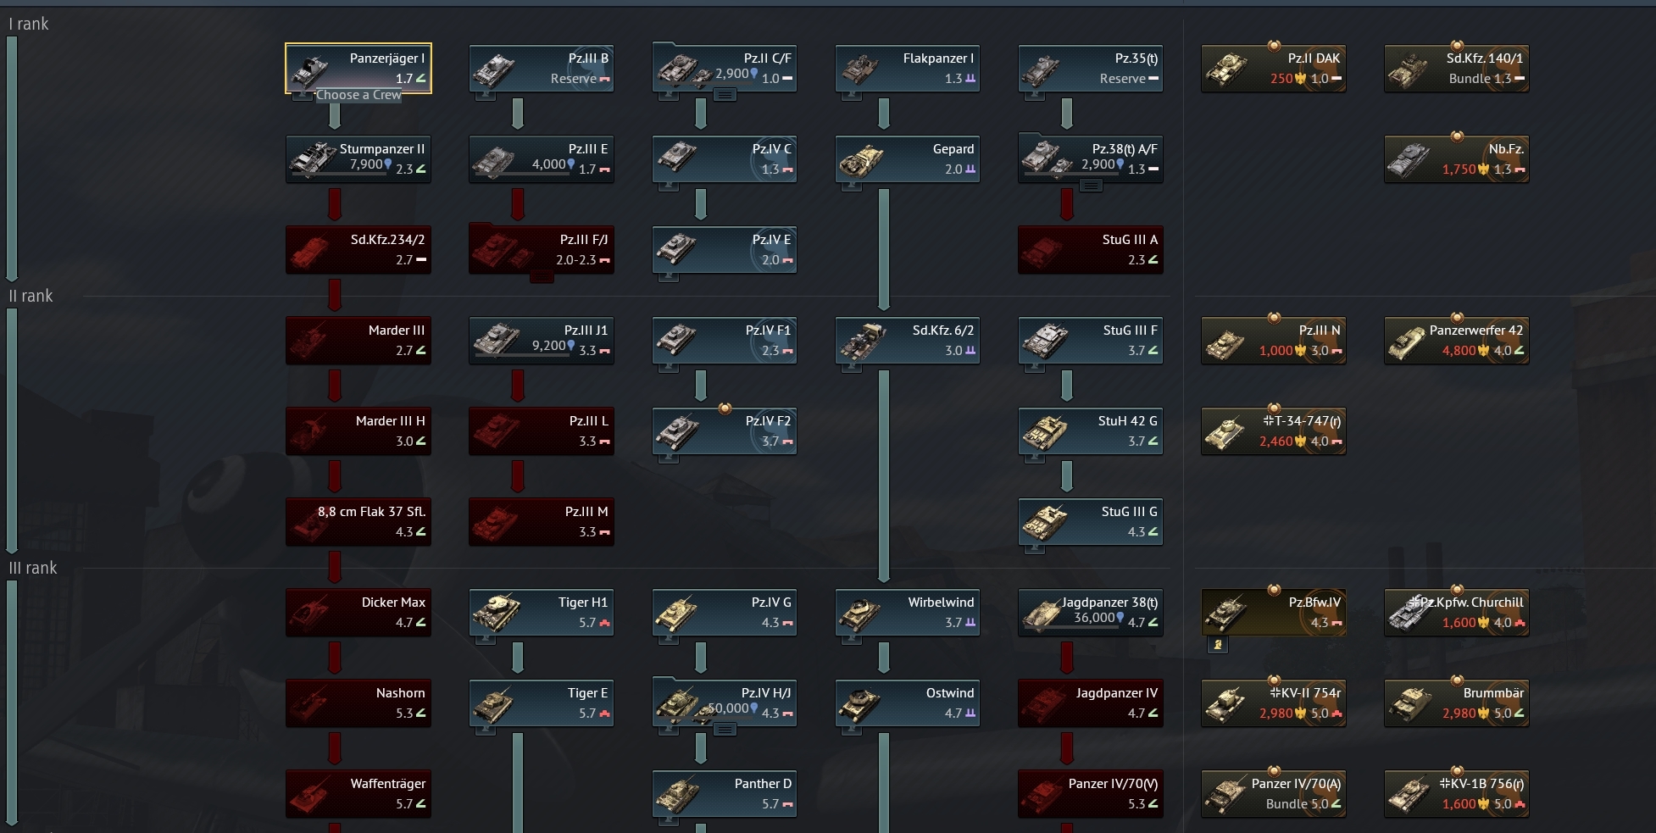Select the Wirbelwind anti-air vehicle icon
This screenshot has width=1656, height=833.
pos(862,614)
